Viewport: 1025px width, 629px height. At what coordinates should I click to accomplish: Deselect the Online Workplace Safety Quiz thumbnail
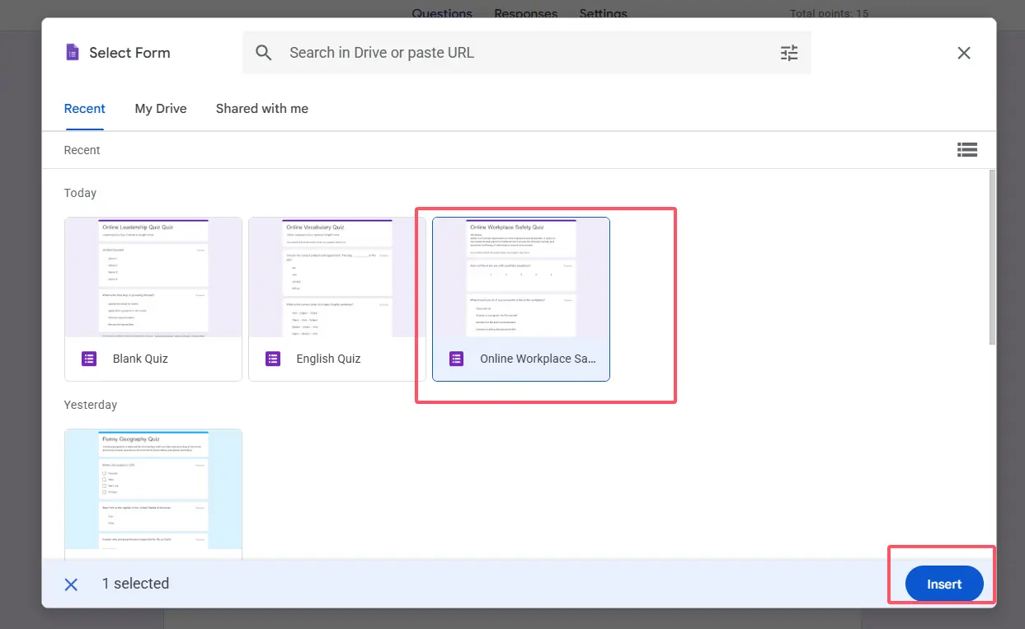coord(520,278)
